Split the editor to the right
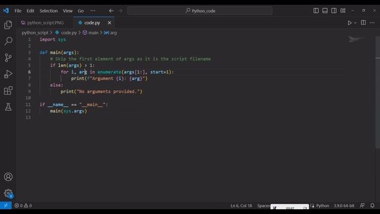Viewport: 380px width, 214px height. coord(363,23)
